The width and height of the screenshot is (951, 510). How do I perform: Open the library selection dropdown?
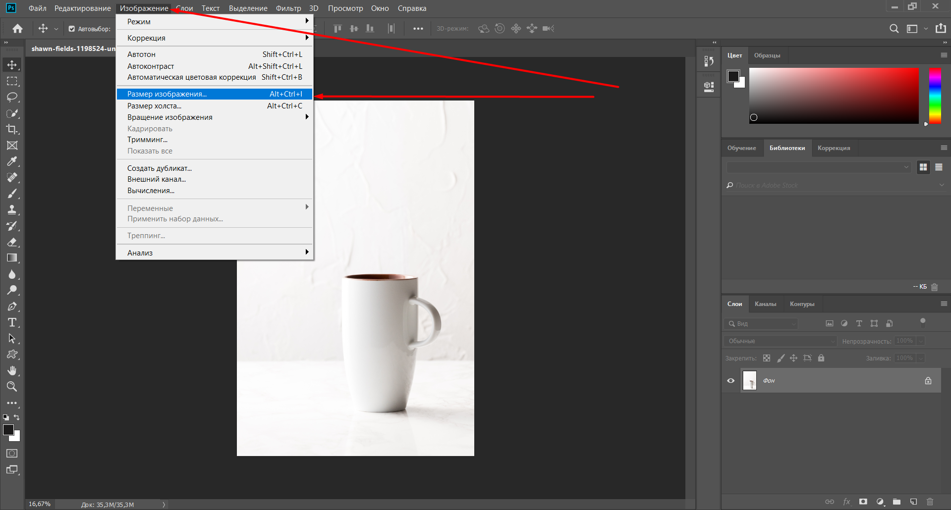pos(819,167)
